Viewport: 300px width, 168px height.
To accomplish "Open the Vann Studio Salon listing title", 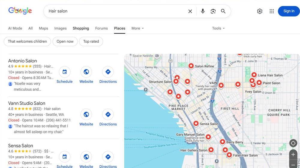I will (x=27, y=103).
